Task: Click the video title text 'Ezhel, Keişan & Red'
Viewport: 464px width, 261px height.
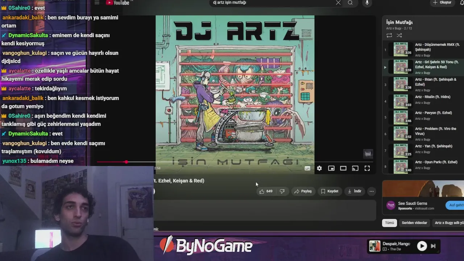Action: click(182, 181)
